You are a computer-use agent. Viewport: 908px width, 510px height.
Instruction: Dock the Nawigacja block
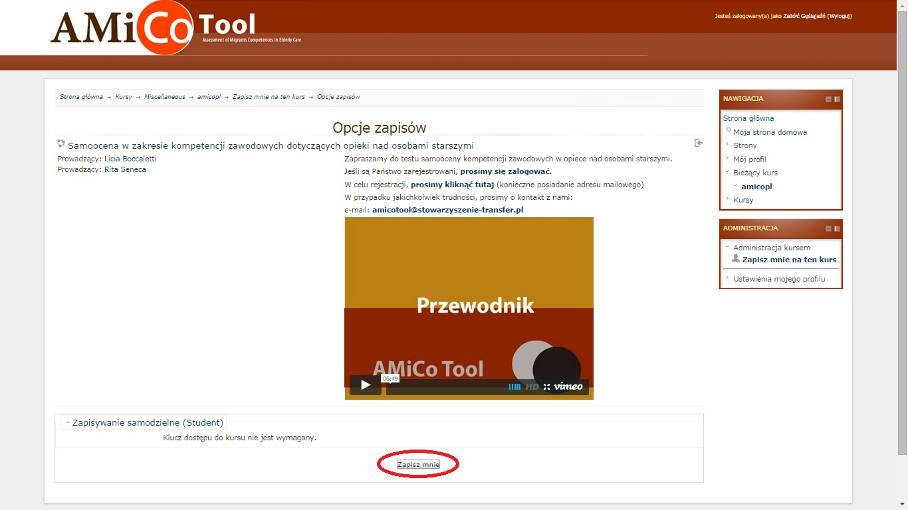pos(837,99)
